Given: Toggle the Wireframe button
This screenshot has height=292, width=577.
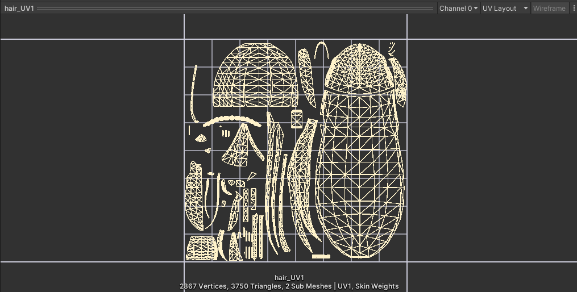Looking at the screenshot, I should [x=549, y=8].
